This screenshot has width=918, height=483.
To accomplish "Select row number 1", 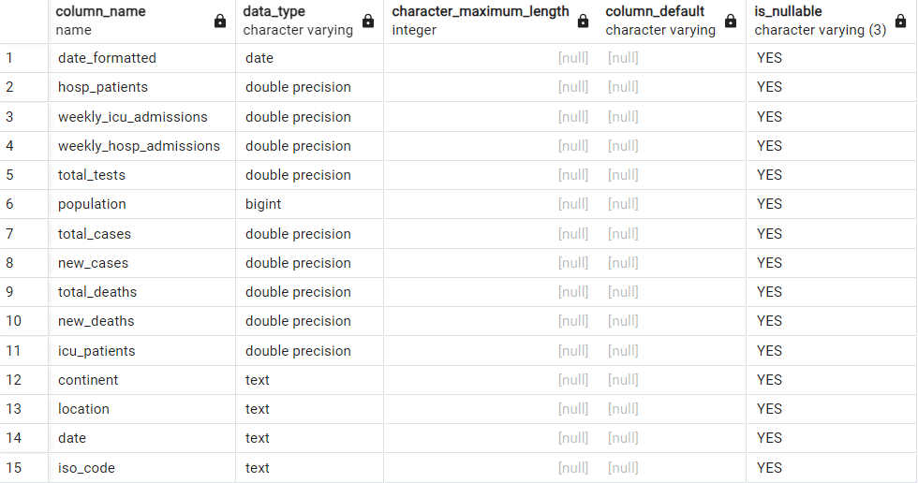I will (10, 58).
